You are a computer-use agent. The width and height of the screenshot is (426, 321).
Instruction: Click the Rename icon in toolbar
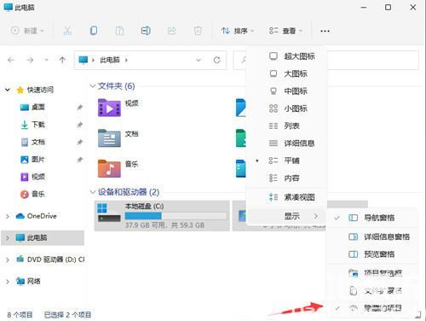point(146,31)
